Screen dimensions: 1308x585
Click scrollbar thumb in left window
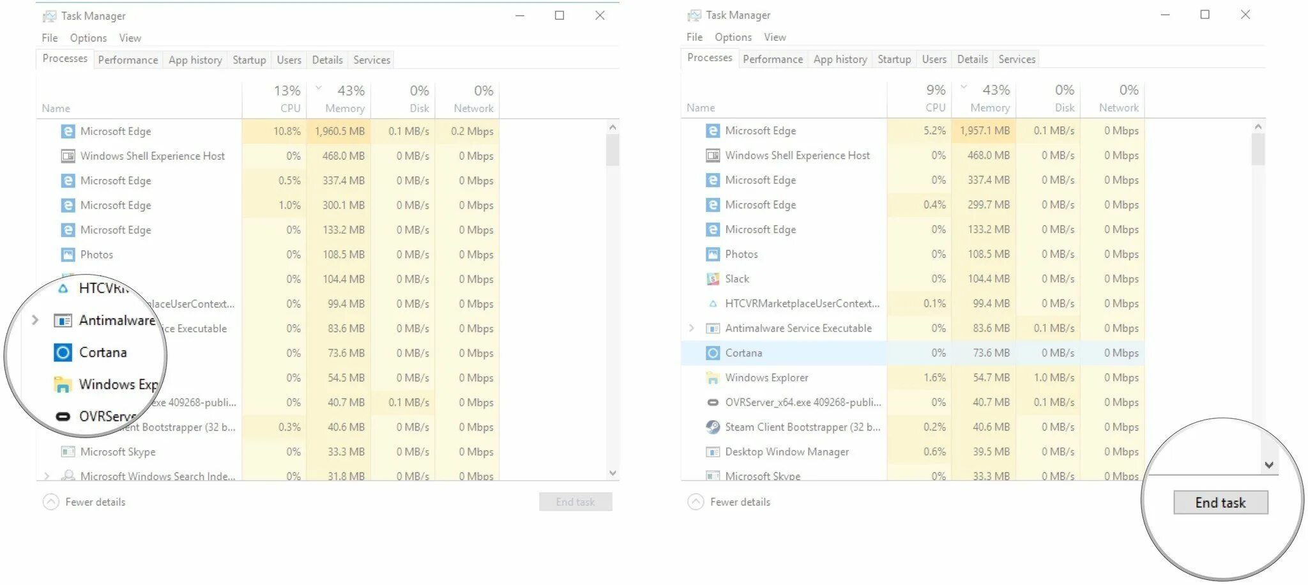coord(612,150)
